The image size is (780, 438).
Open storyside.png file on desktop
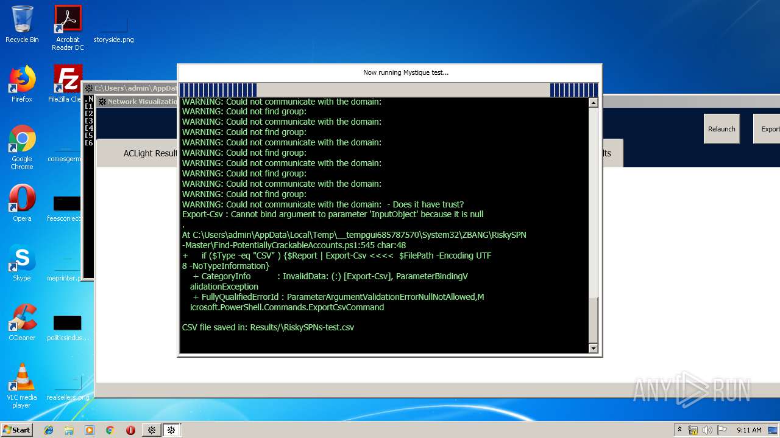[113, 28]
